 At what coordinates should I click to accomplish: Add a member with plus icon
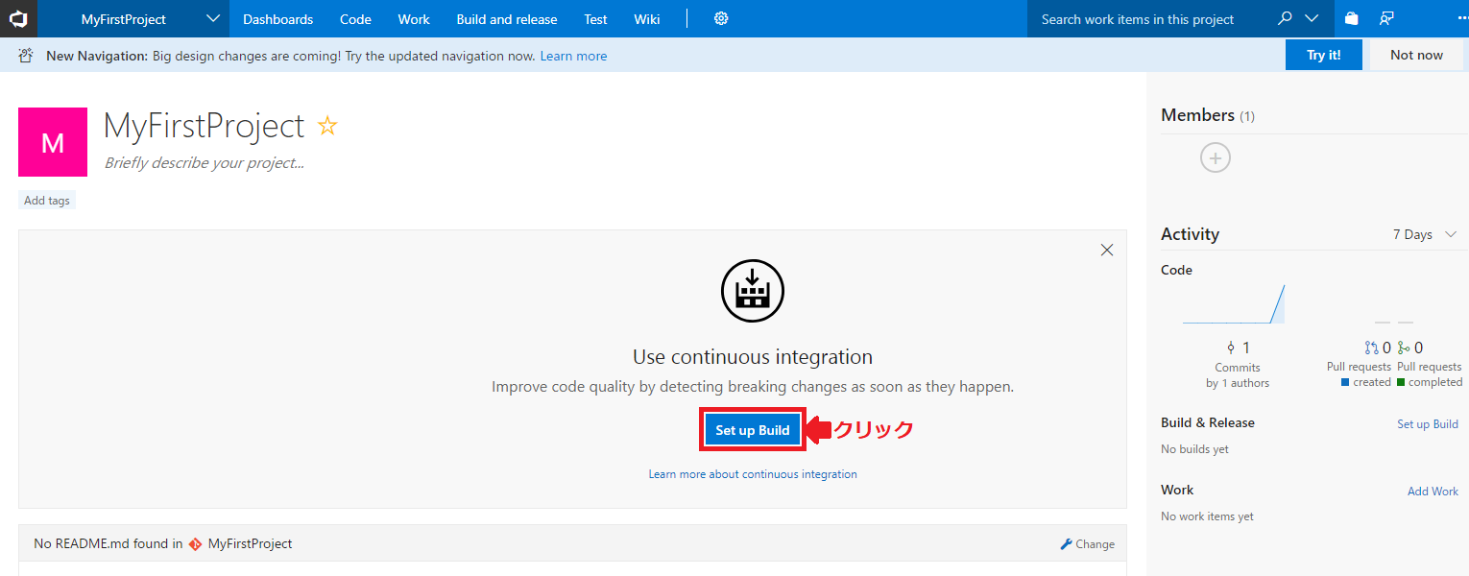[1216, 157]
